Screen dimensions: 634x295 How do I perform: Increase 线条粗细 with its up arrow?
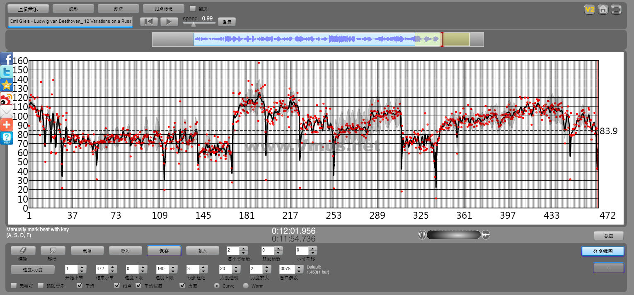pyautogui.click(x=204, y=267)
